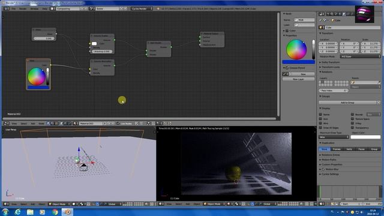Select Faces duplication option
The height and width of the screenshot is (216, 384).
362,149
